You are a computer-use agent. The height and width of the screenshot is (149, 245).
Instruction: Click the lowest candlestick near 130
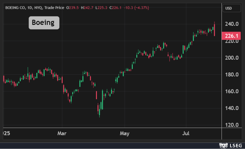[x=99, y=112]
